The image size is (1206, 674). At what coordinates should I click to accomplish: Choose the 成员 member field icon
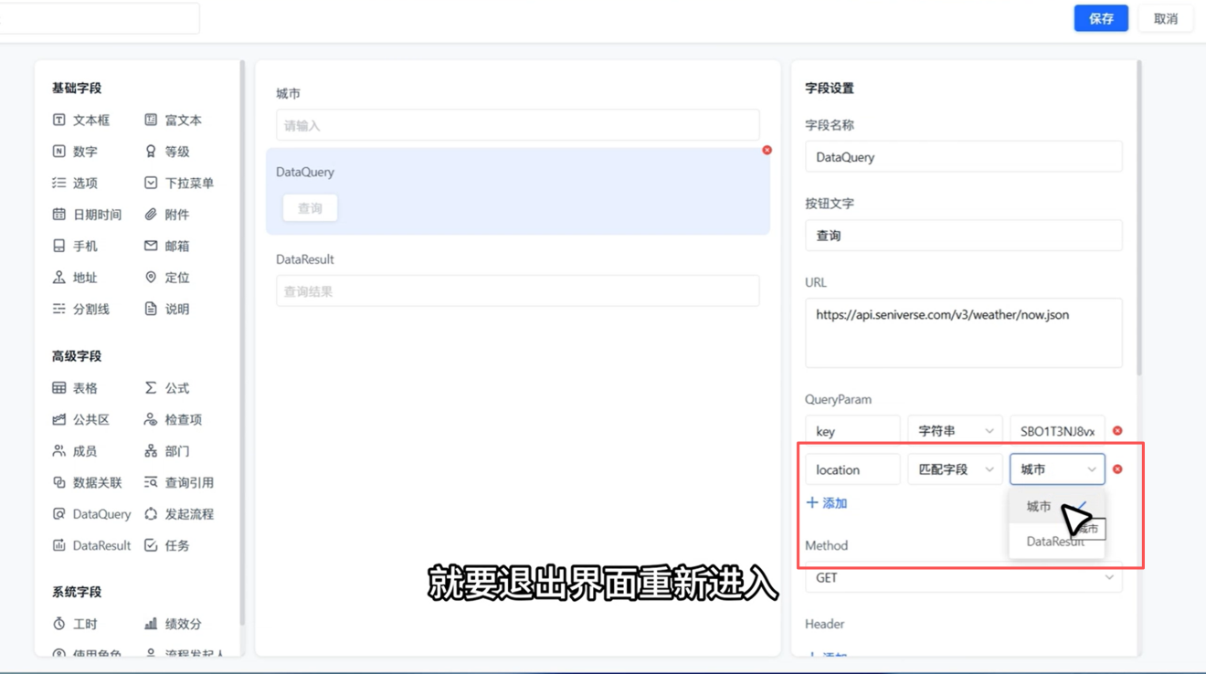click(58, 451)
